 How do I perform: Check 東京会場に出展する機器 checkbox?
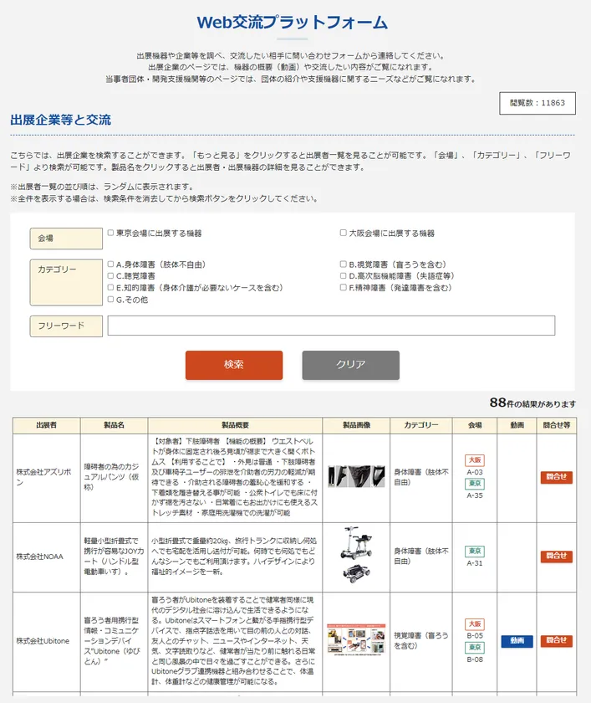pyautogui.click(x=110, y=233)
